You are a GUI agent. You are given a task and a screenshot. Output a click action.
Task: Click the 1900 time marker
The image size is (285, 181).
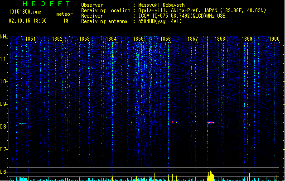274,39
